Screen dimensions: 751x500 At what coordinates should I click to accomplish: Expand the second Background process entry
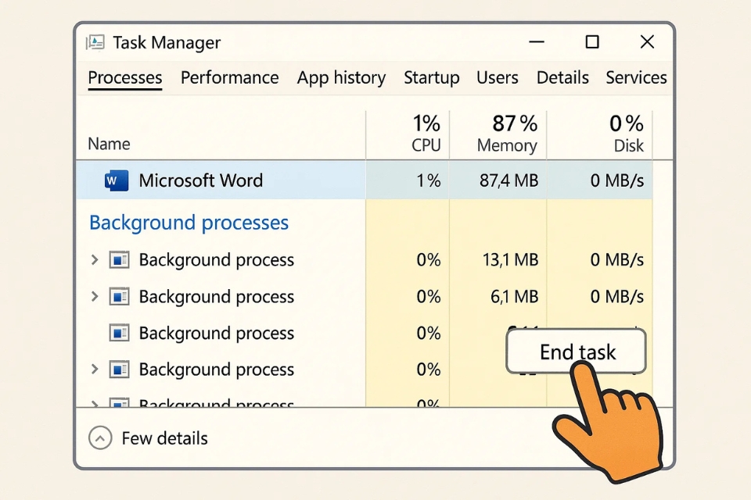94,296
